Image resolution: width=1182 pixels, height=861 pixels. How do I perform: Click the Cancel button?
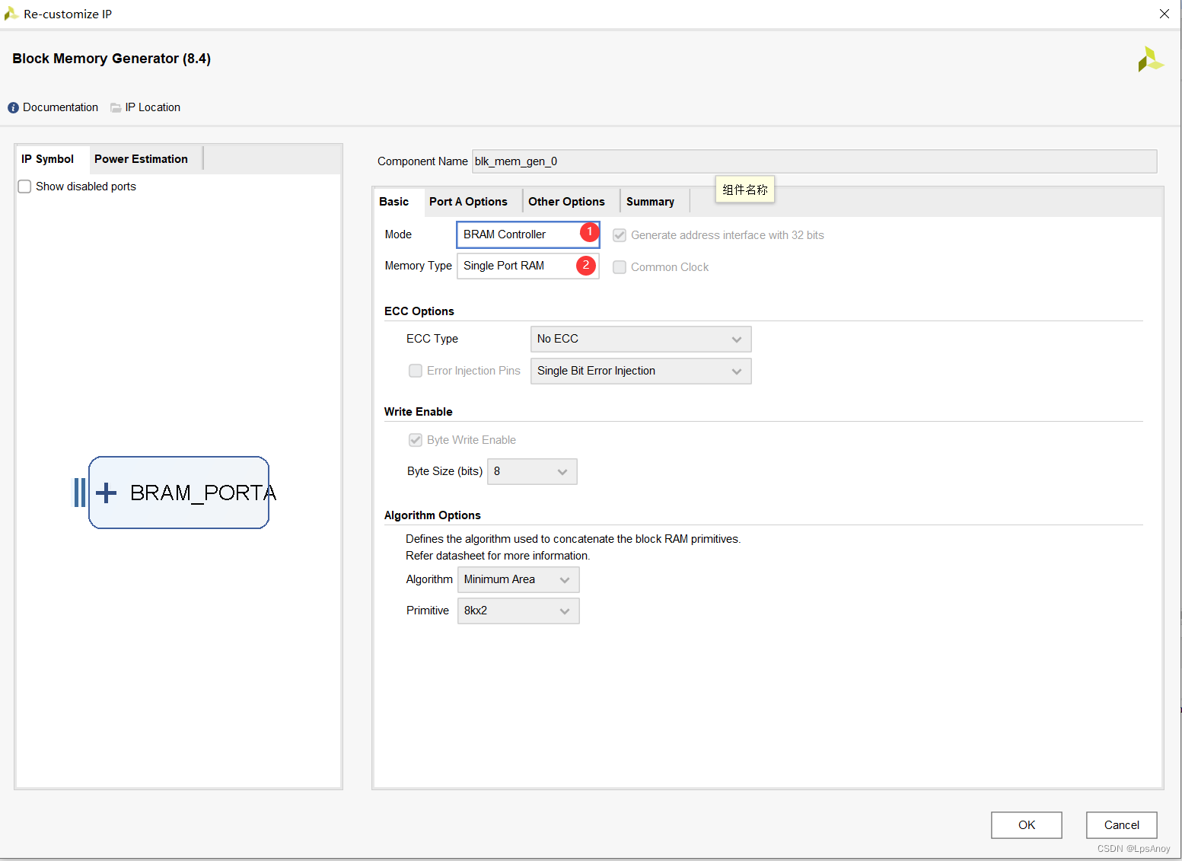click(1121, 825)
